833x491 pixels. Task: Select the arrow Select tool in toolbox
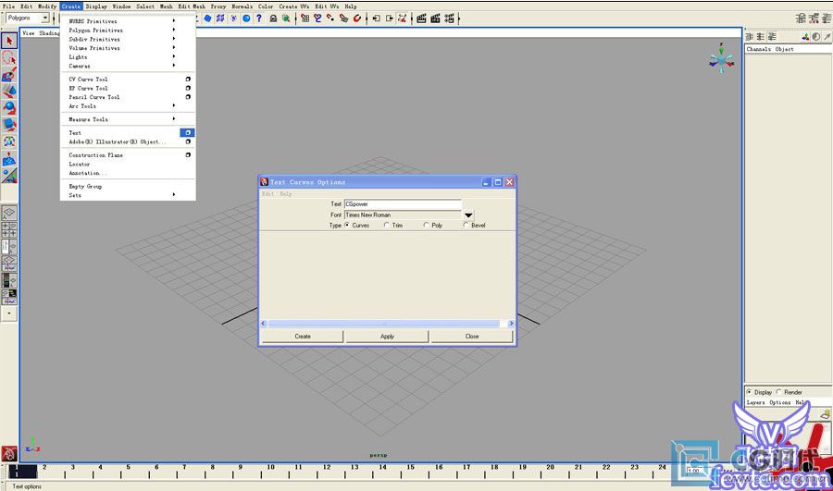[x=9, y=41]
